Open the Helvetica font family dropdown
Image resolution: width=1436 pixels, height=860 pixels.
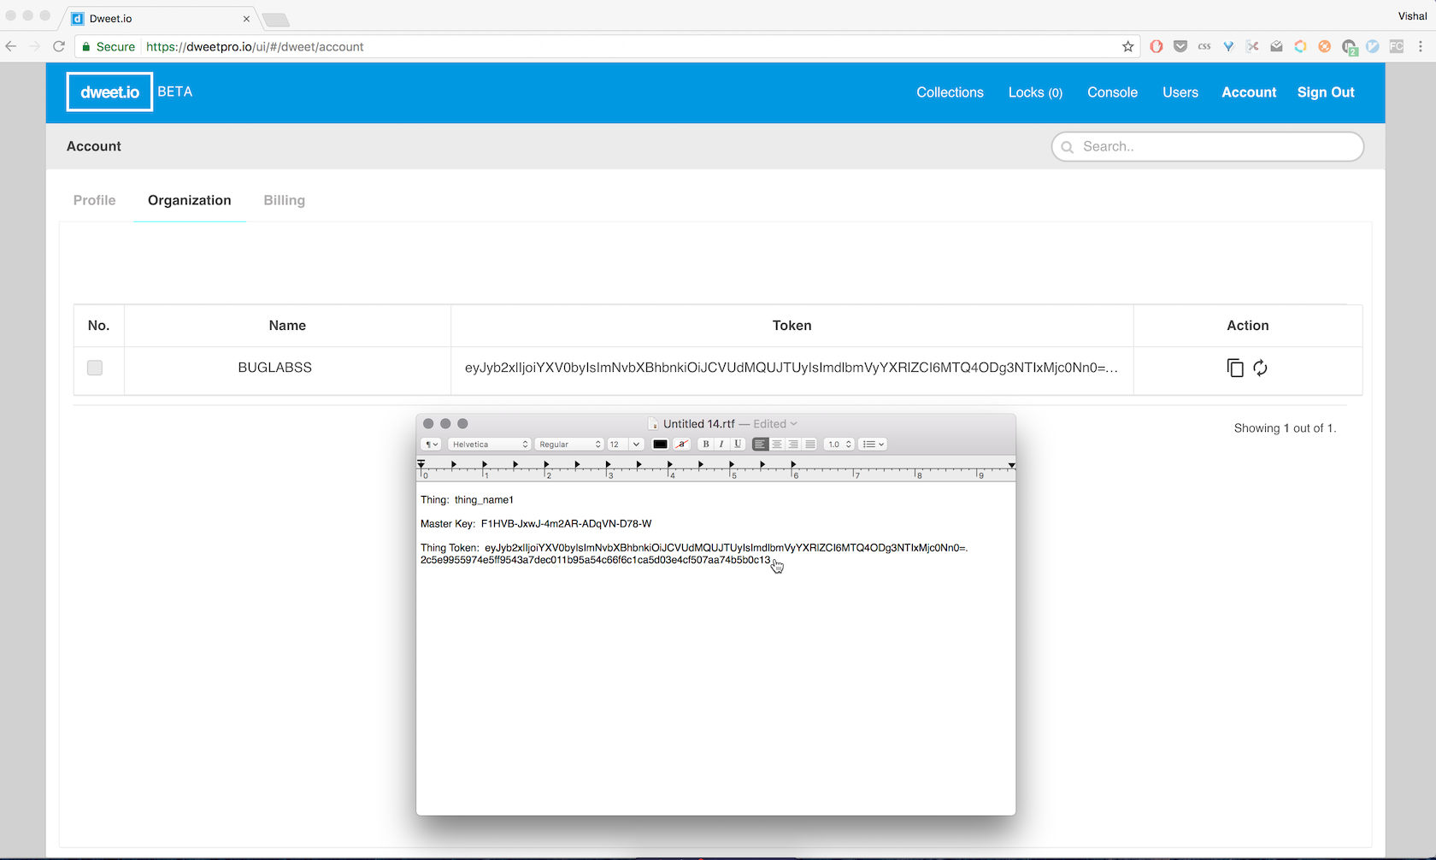(490, 445)
